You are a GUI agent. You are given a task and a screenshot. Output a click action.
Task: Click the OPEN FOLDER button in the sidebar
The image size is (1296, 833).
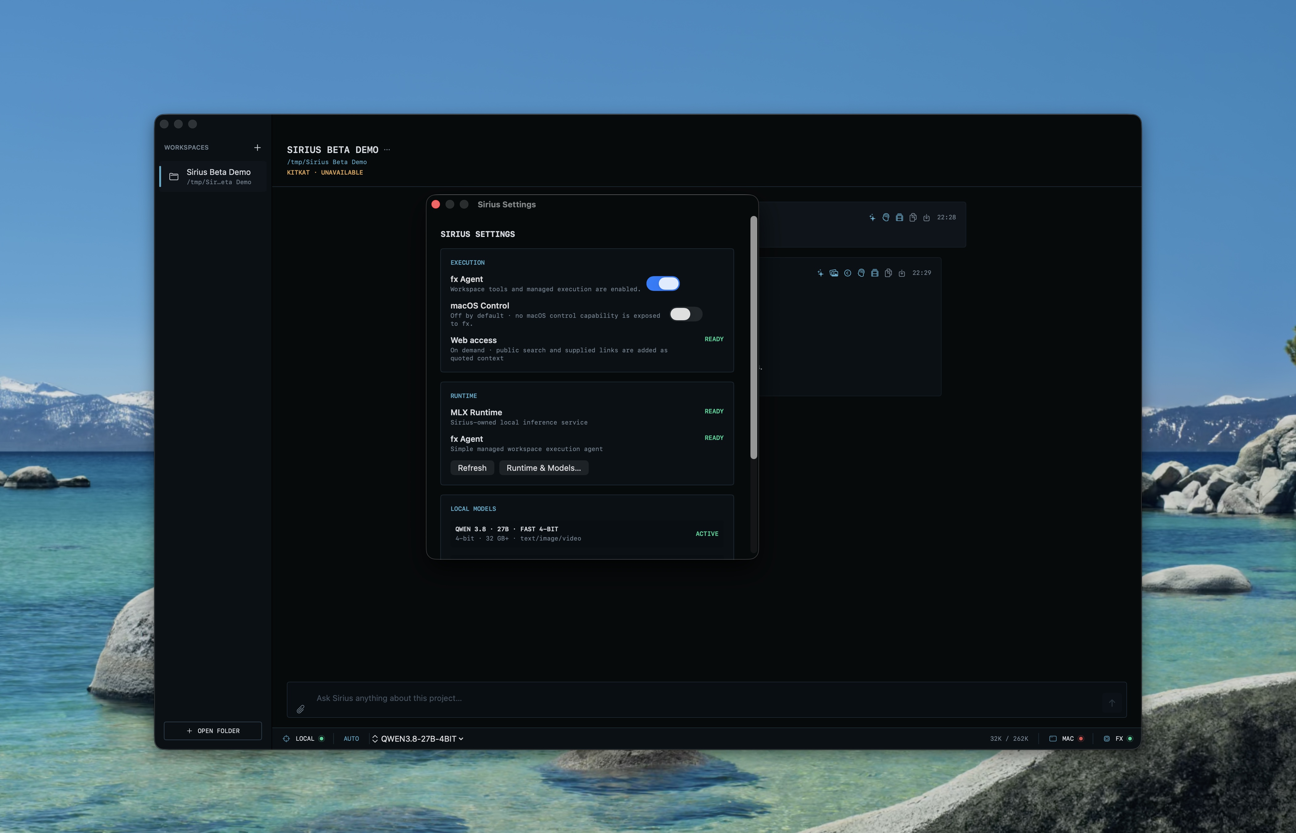(x=213, y=731)
